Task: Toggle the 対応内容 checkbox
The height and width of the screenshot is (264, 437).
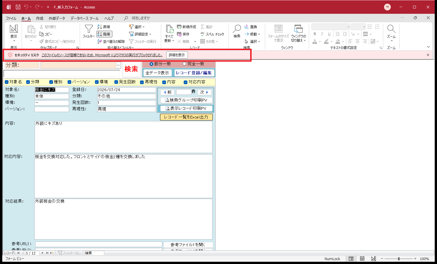Action: [185, 82]
